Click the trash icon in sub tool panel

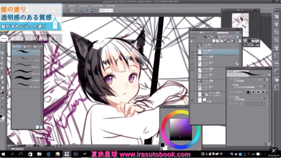click(x=41, y=127)
